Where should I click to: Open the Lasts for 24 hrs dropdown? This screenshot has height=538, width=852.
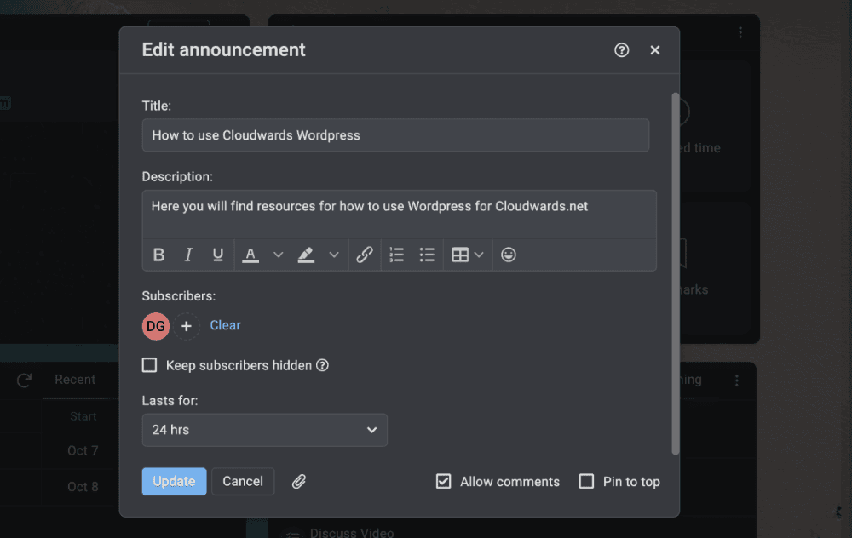(x=265, y=430)
